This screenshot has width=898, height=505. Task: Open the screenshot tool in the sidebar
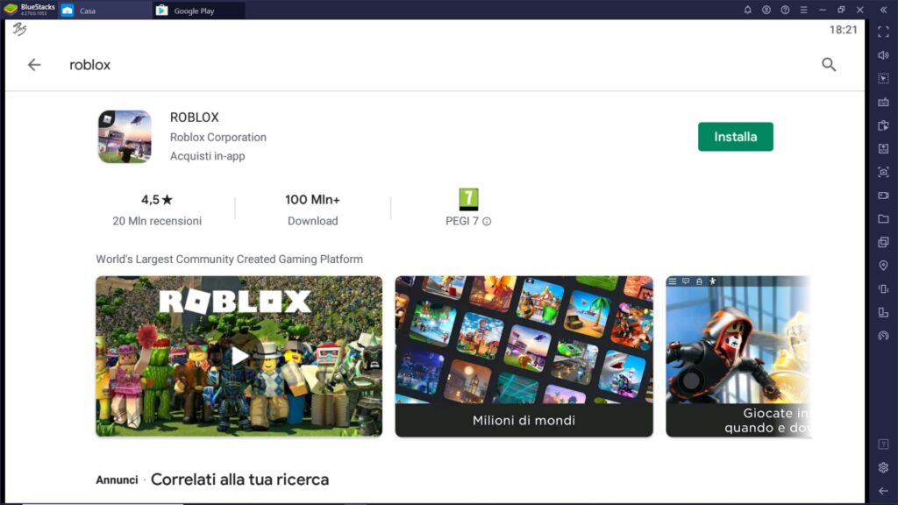pyautogui.click(x=884, y=172)
